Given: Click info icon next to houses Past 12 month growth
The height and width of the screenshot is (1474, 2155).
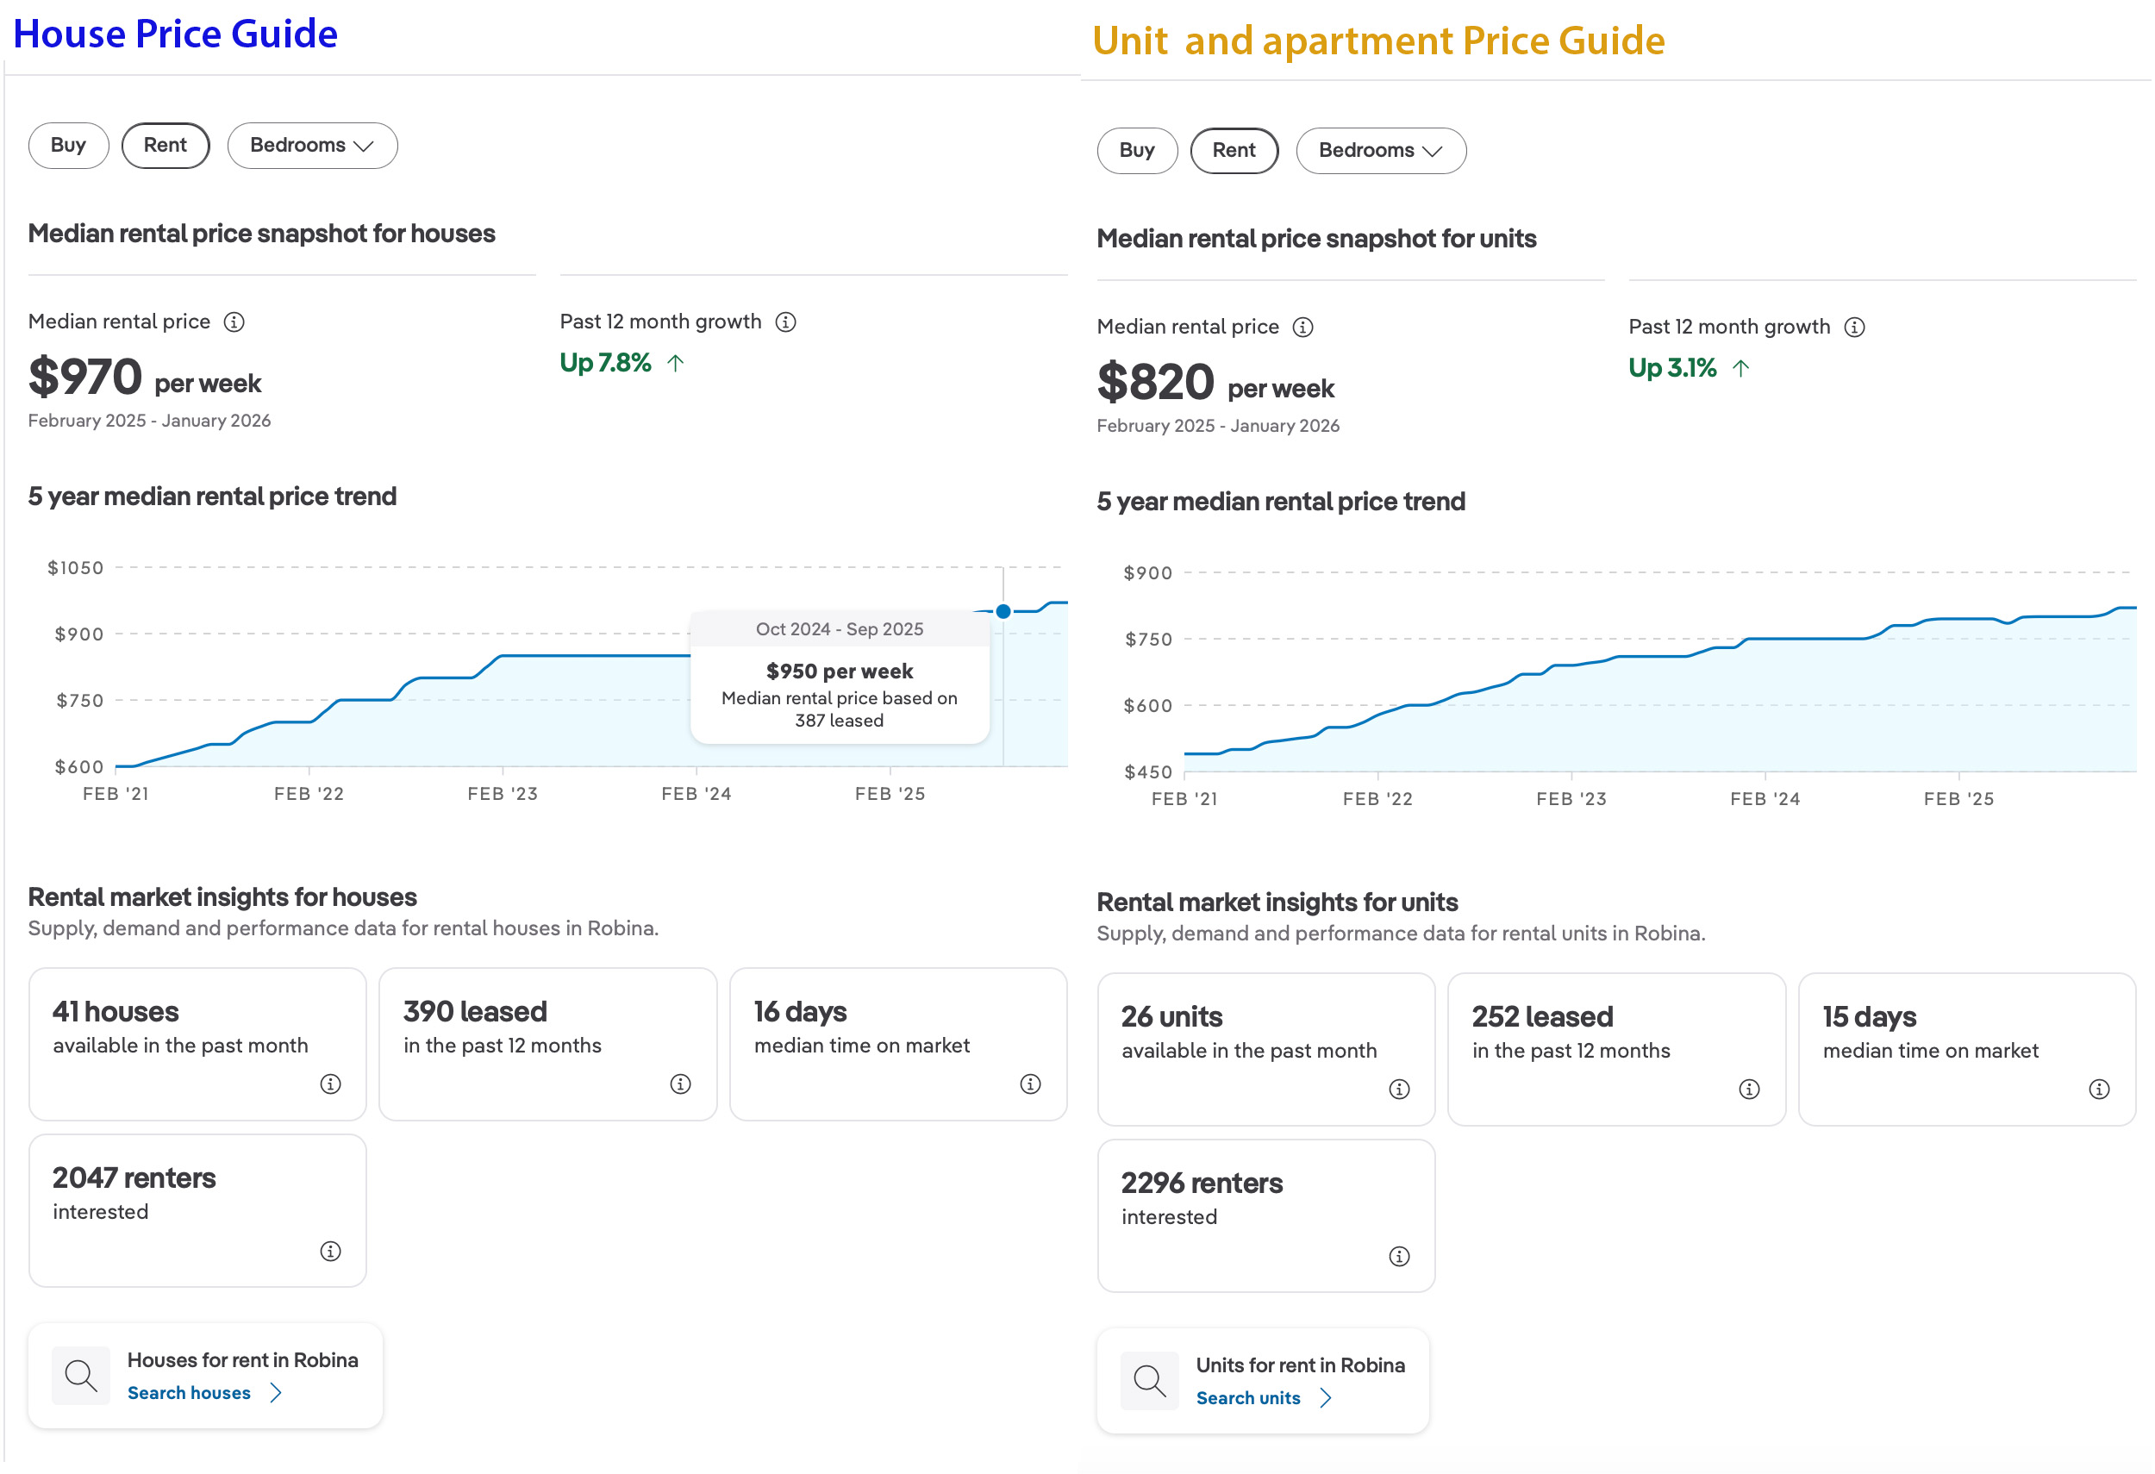Looking at the screenshot, I should (x=786, y=322).
